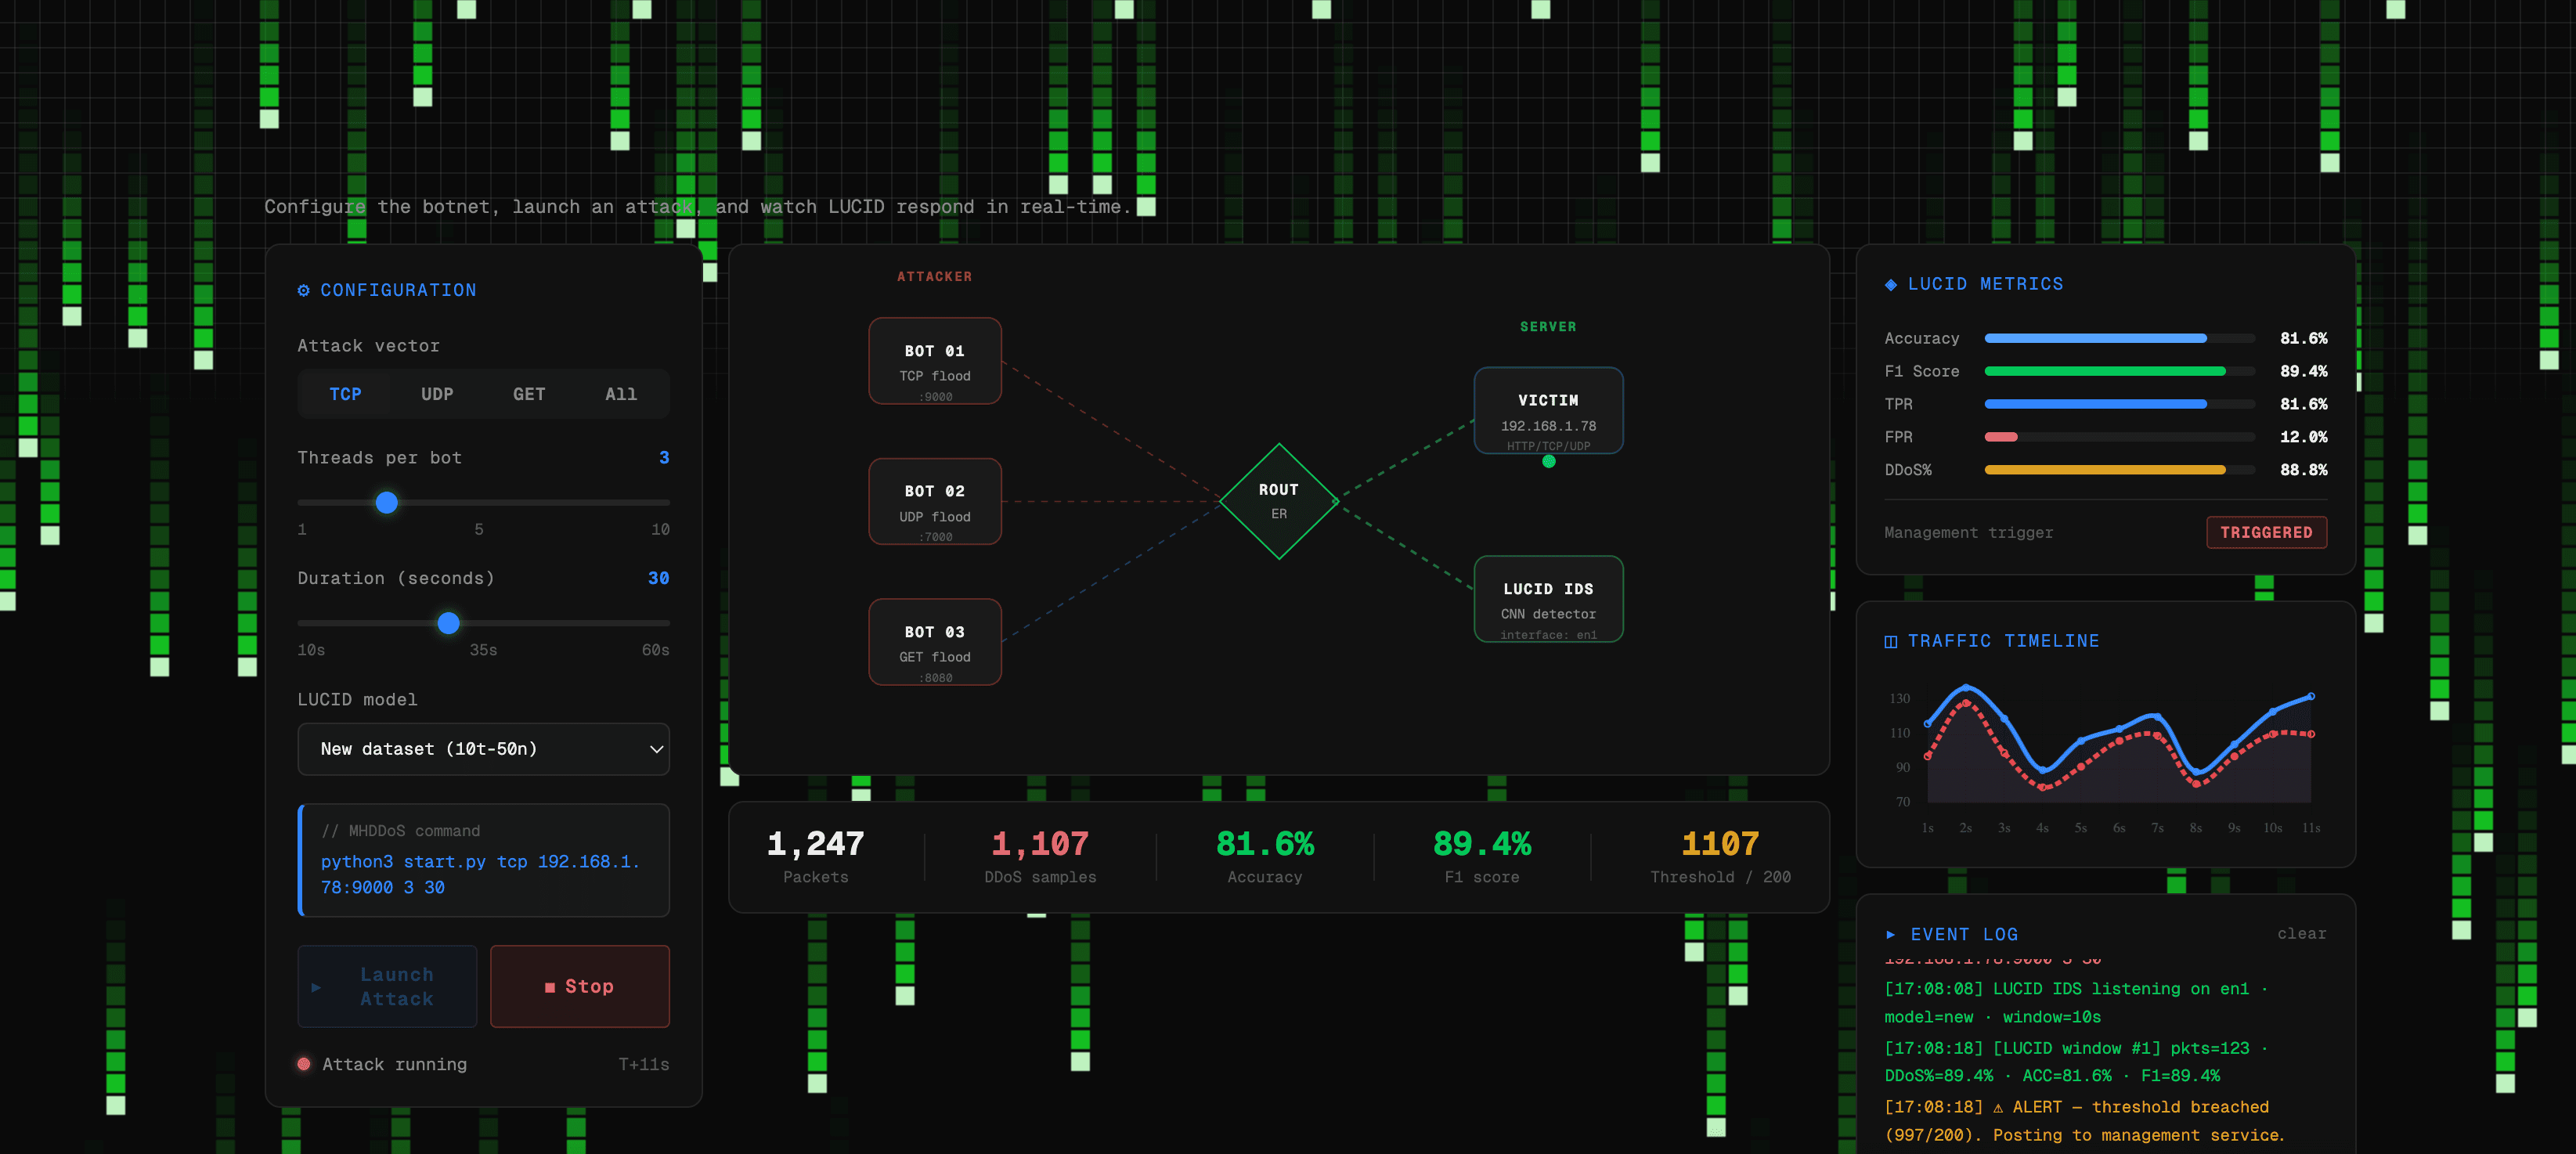Click the Traffic Timeline panel icon

pos(1890,642)
